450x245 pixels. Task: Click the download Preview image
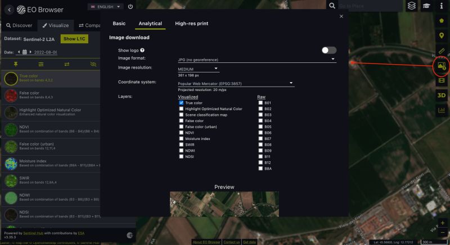224,204
